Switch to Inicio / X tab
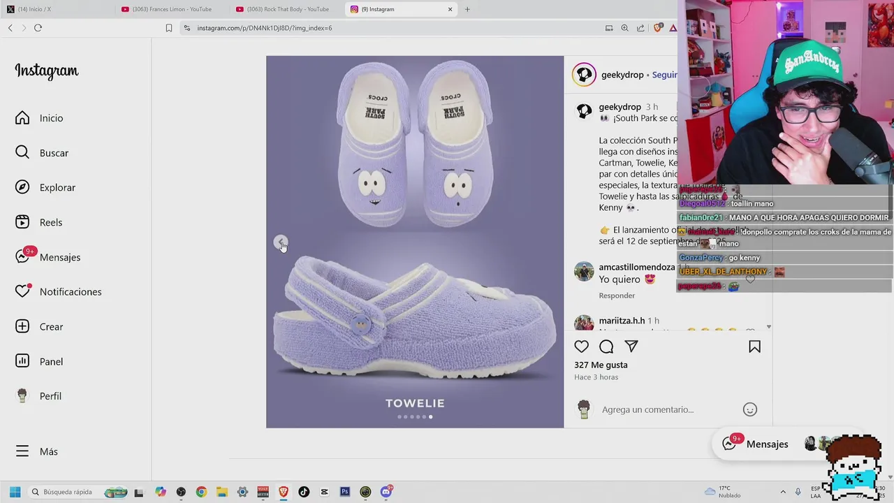This screenshot has width=894, height=503. pos(56,9)
